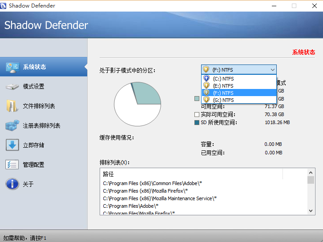Click the Mode Settings (模式设置) drive icon
This screenshot has width=323, height=242.
point(12,87)
